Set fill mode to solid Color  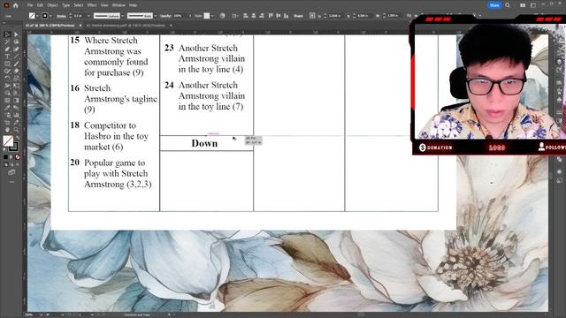pyautogui.click(x=6, y=157)
